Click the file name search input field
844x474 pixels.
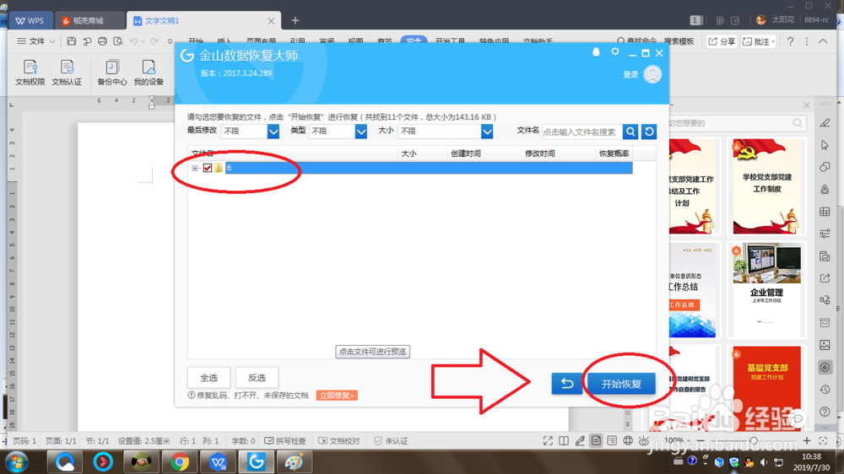(x=582, y=132)
